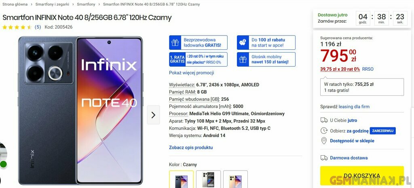This screenshot has width=414, height=188.
Task: Click the 1. RATA GRATIS badge
Action: tap(177, 59)
